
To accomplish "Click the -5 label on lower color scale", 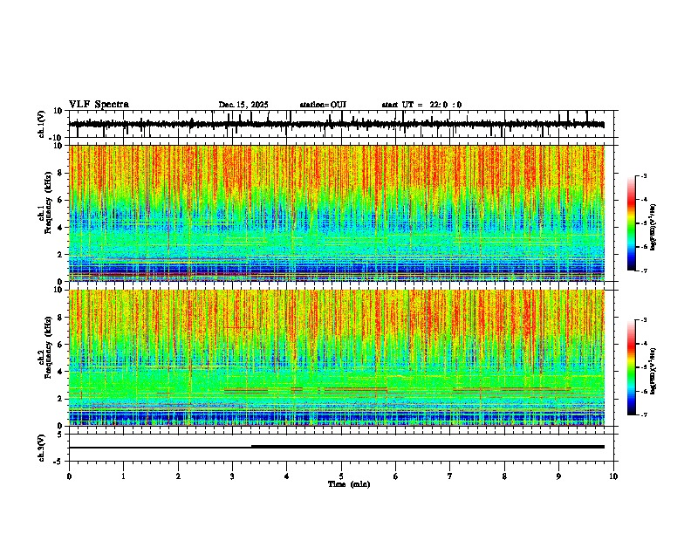I will tap(643, 367).
